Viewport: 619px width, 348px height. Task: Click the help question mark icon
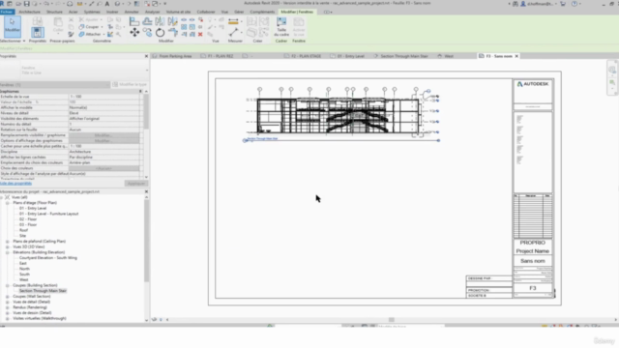pyautogui.click(x=575, y=4)
